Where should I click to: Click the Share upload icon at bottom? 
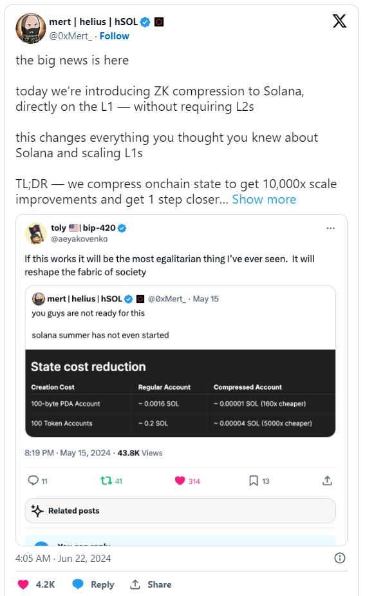135,584
